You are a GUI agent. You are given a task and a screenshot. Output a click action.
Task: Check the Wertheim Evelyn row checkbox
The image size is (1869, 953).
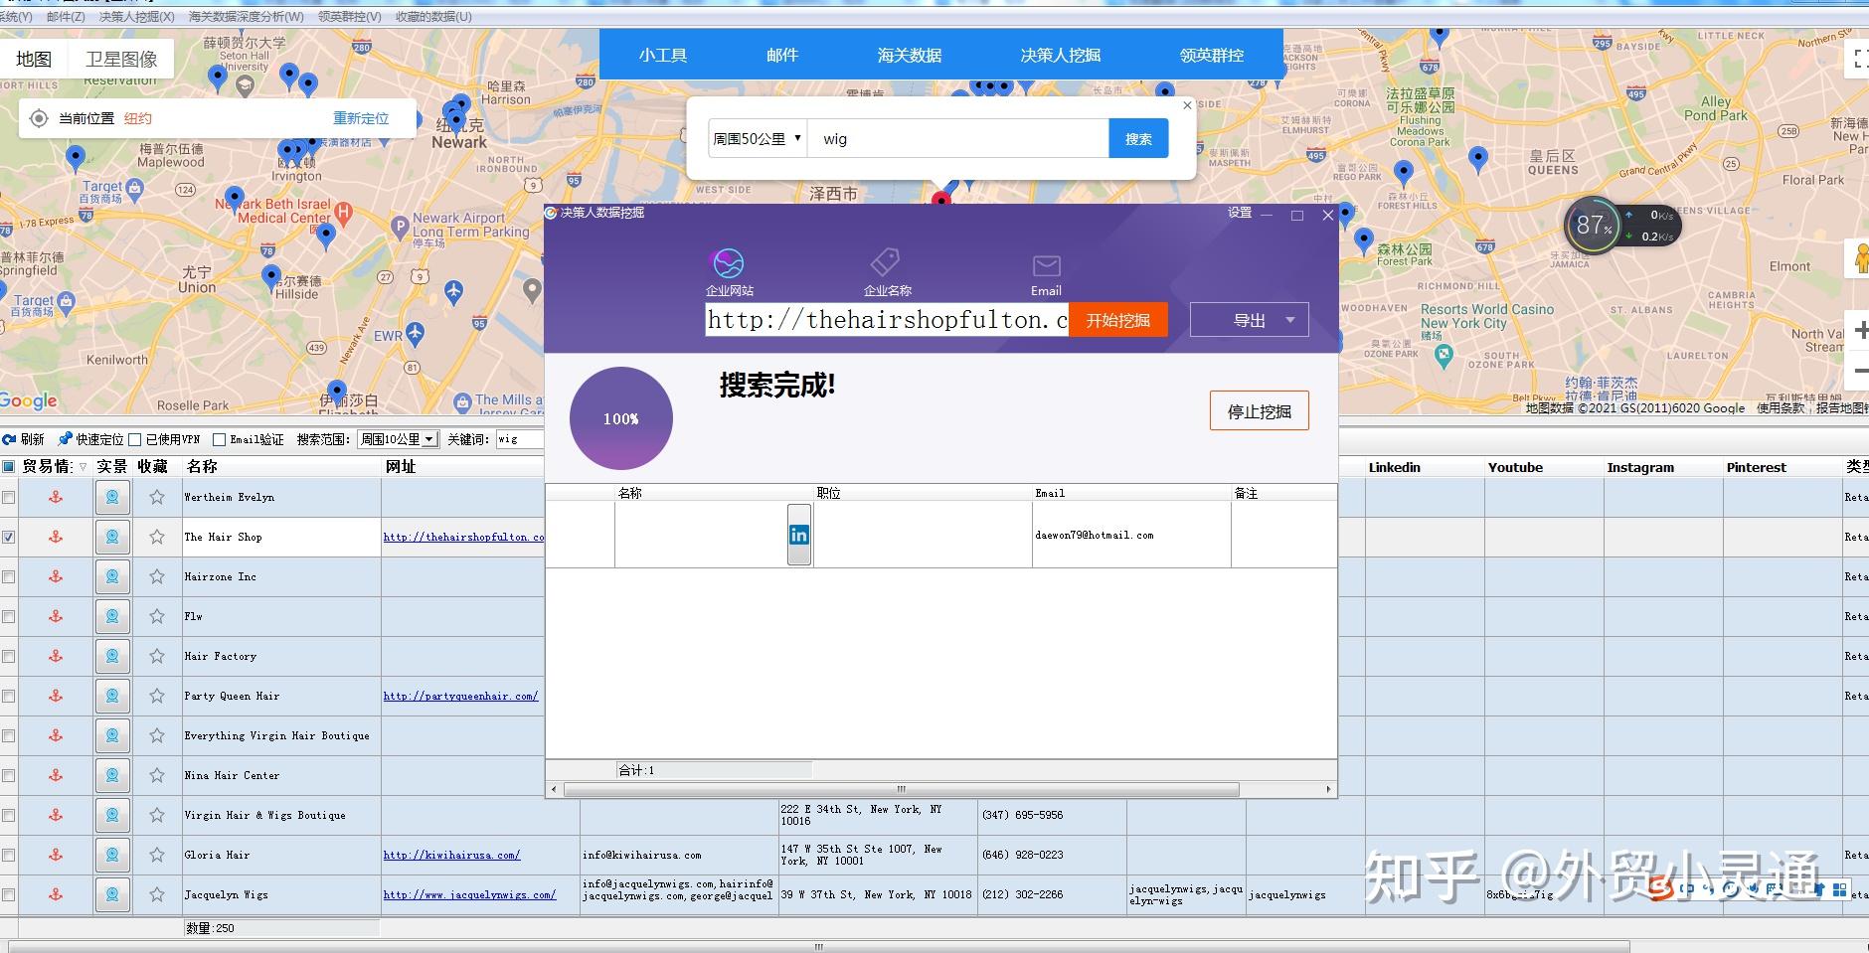[x=8, y=497]
